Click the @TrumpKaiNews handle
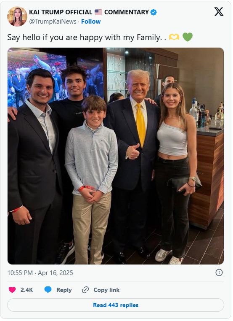 click(x=53, y=22)
